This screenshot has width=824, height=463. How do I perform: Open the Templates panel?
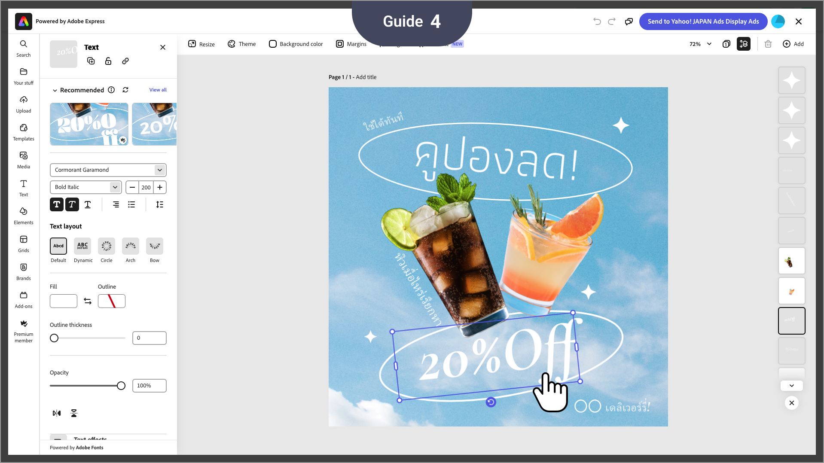(24, 132)
